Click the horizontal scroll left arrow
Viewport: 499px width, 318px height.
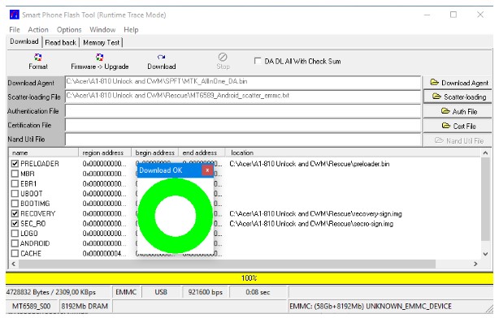click(x=13, y=264)
